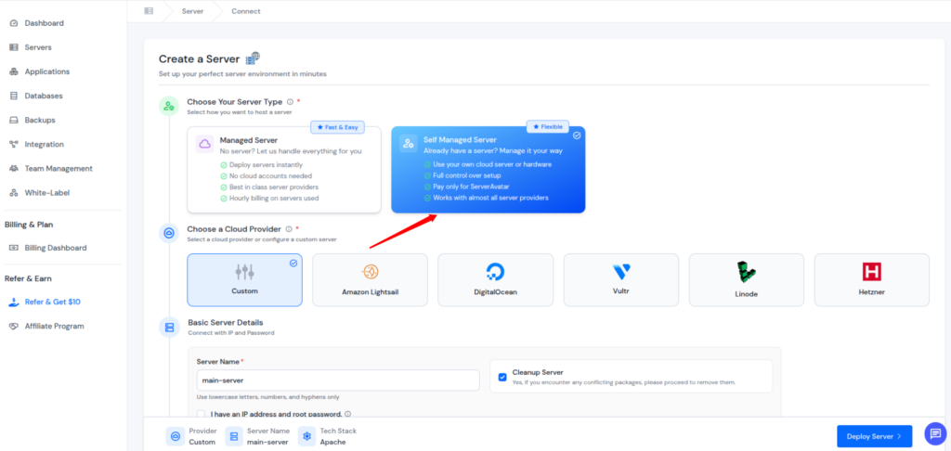Click the Provider icon in the footer summary
Image resolution: width=951 pixels, height=451 pixels.
coord(176,436)
